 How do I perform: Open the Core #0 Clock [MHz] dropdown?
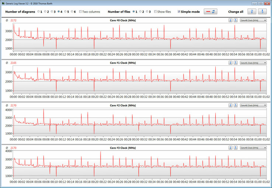(x=253, y=20)
